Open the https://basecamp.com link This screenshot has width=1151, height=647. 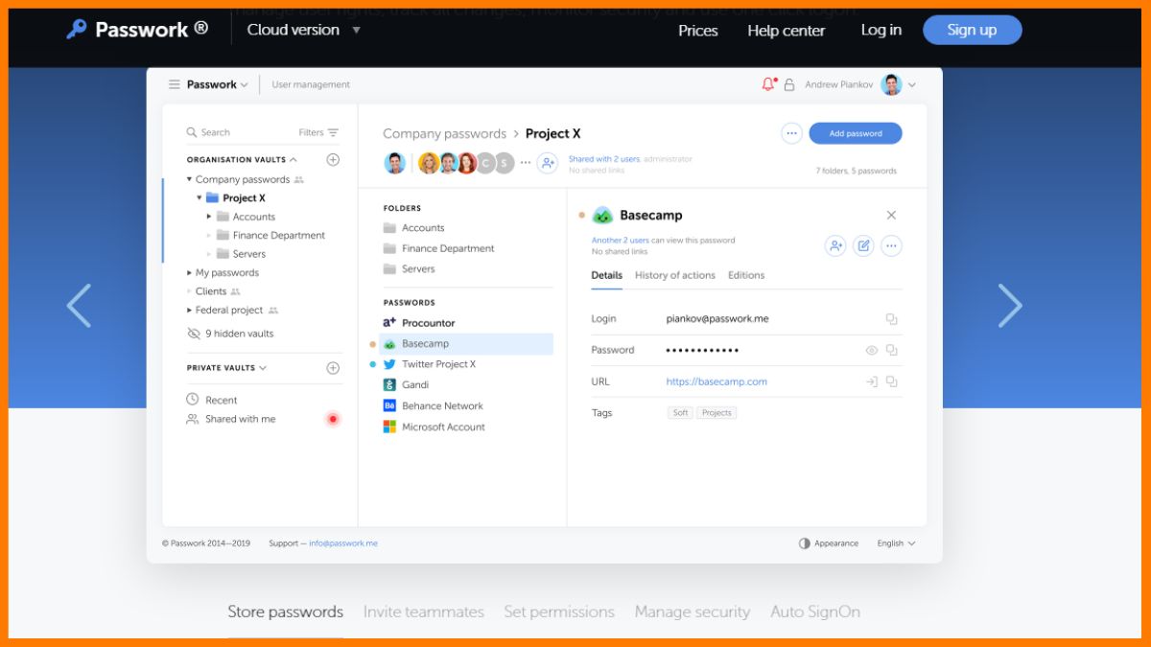(x=716, y=381)
